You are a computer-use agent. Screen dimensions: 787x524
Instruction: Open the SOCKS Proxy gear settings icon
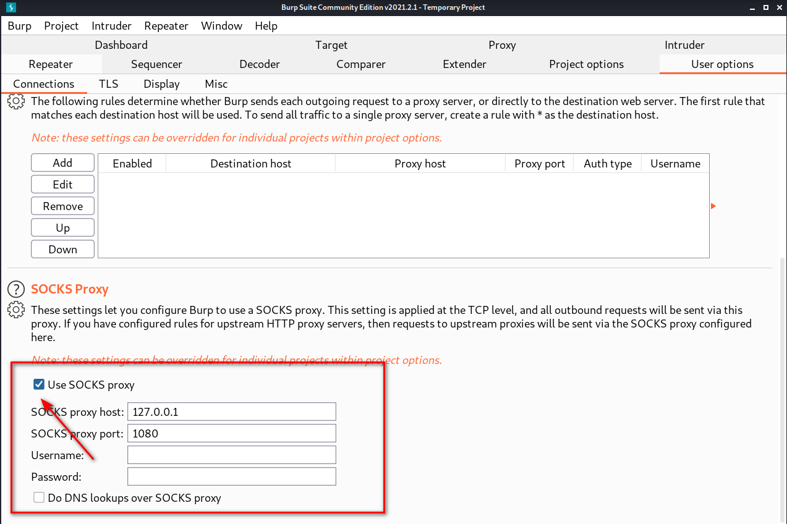click(x=15, y=310)
